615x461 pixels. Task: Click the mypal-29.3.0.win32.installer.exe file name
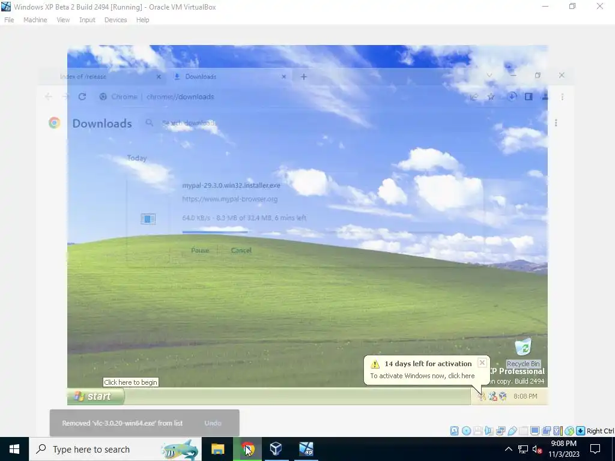point(231,185)
